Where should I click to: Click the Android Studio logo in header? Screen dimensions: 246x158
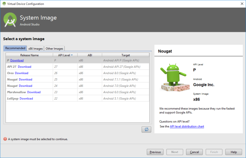10,20
